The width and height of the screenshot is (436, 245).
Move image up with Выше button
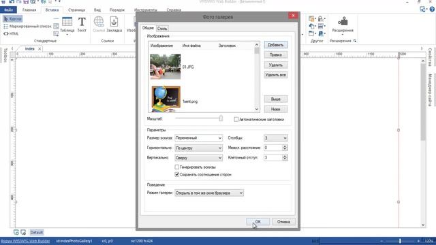pos(275,99)
